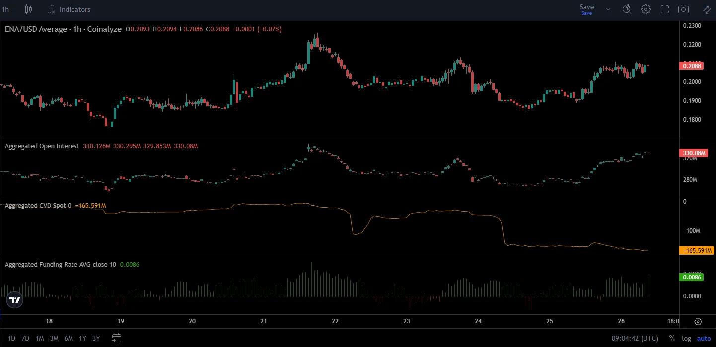This screenshot has height=347, width=716.
Task: Toggle the log scale
Action: coord(686,339)
